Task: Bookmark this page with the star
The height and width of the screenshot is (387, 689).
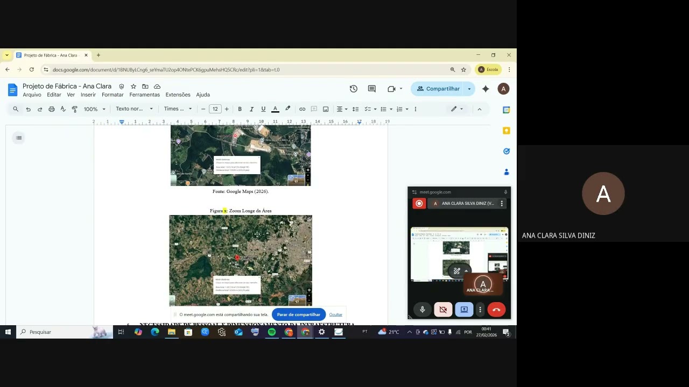Action: click(x=463, y=69)
